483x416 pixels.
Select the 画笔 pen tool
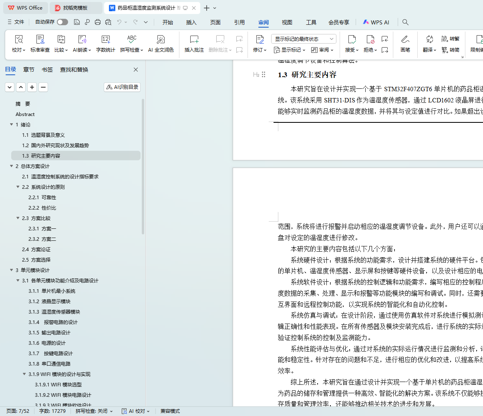click(x=405, y=40)
